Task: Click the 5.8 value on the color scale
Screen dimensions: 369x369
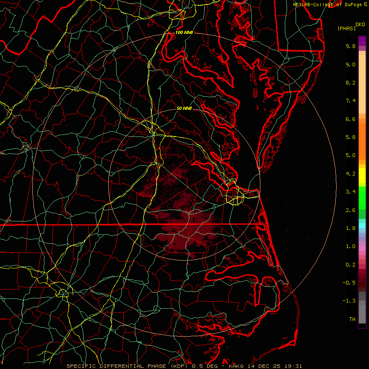Action: (x=351, y=137)
